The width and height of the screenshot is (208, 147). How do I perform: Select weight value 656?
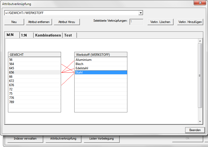click(34, 72)
